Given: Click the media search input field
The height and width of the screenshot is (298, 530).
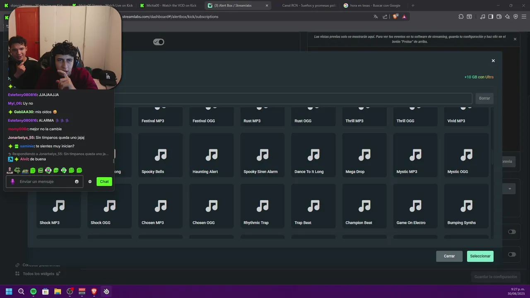Looking at the screenshot, I should [293, 98].
